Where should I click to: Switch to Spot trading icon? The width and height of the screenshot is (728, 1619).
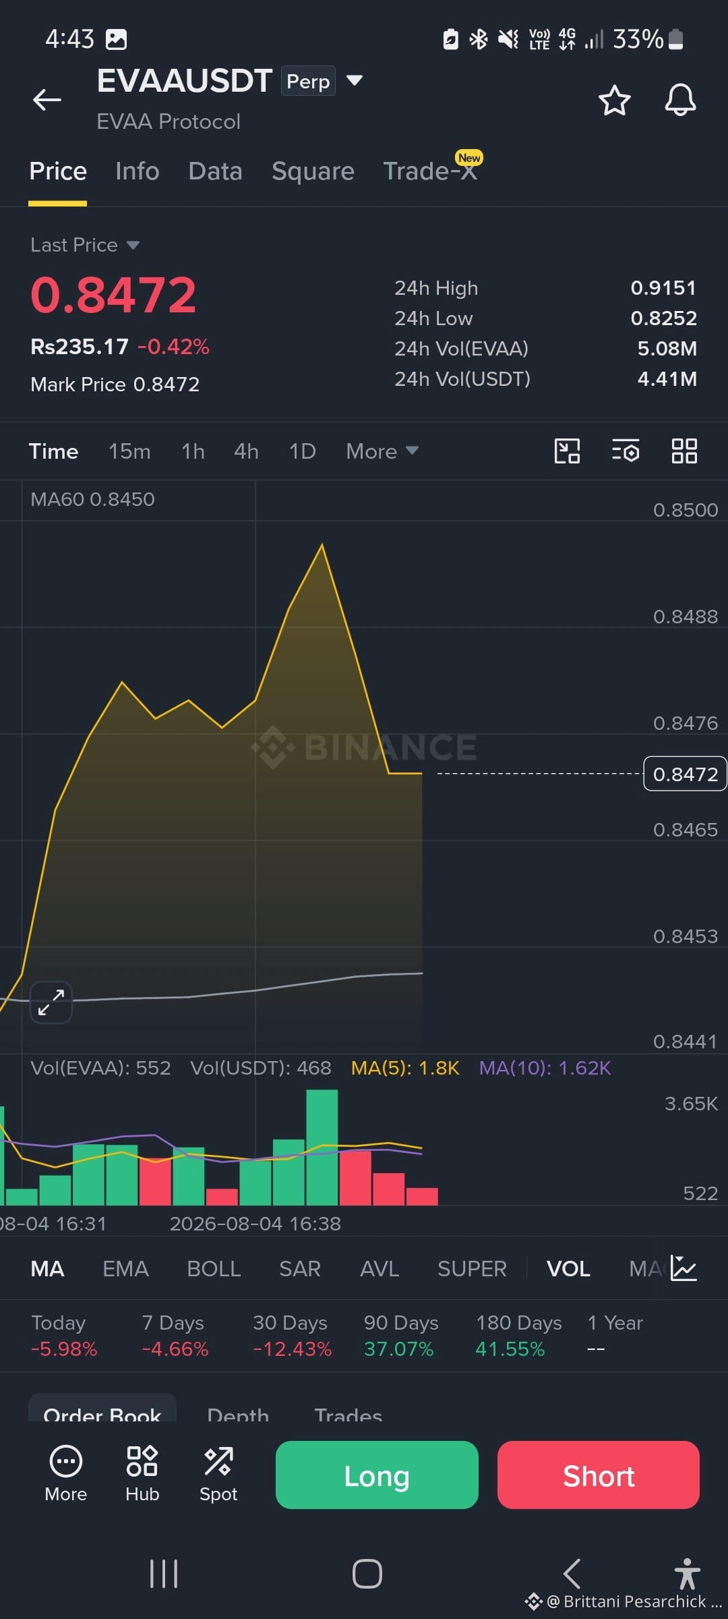(218, 1475)
